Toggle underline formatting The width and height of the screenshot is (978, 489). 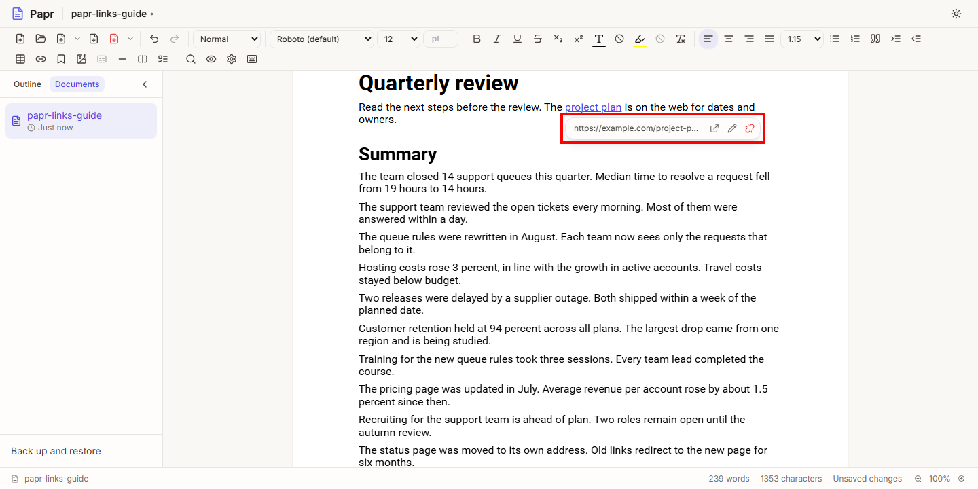click(518, 39)
